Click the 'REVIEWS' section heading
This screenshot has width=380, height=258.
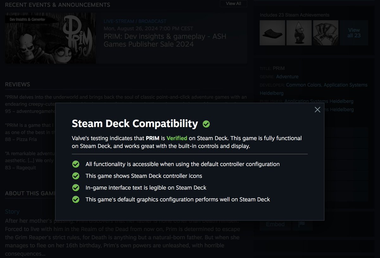(x=17, y=84)
